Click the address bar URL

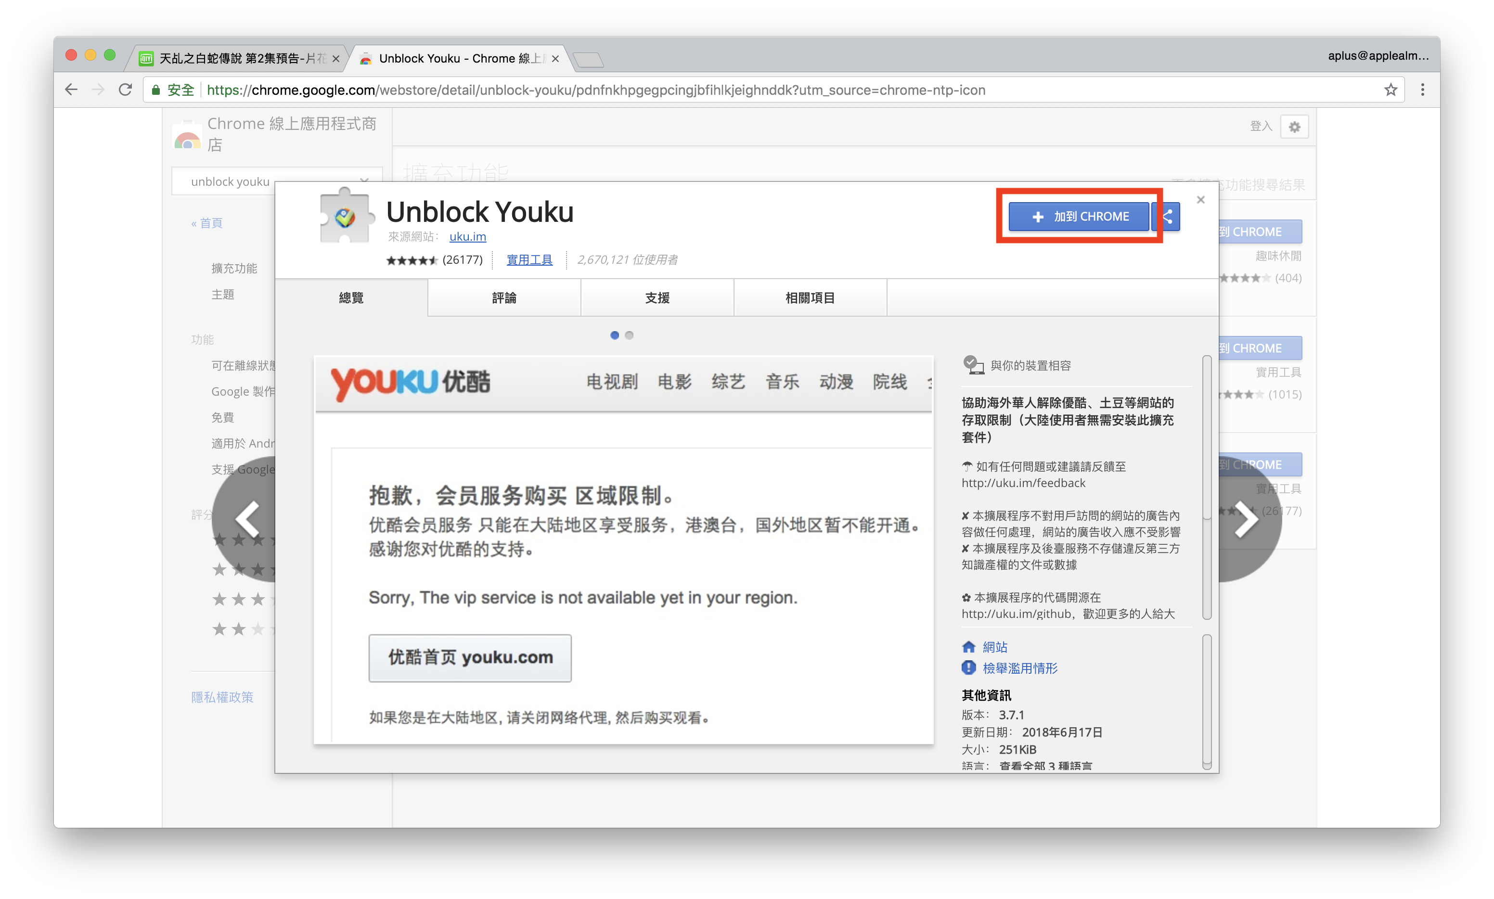(595, 90)
